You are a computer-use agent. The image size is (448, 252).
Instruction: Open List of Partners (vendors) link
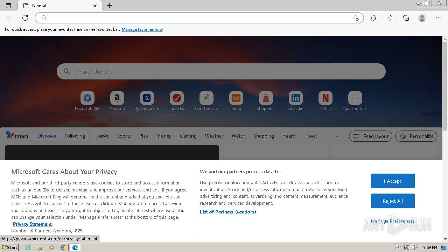click(228, 212)
